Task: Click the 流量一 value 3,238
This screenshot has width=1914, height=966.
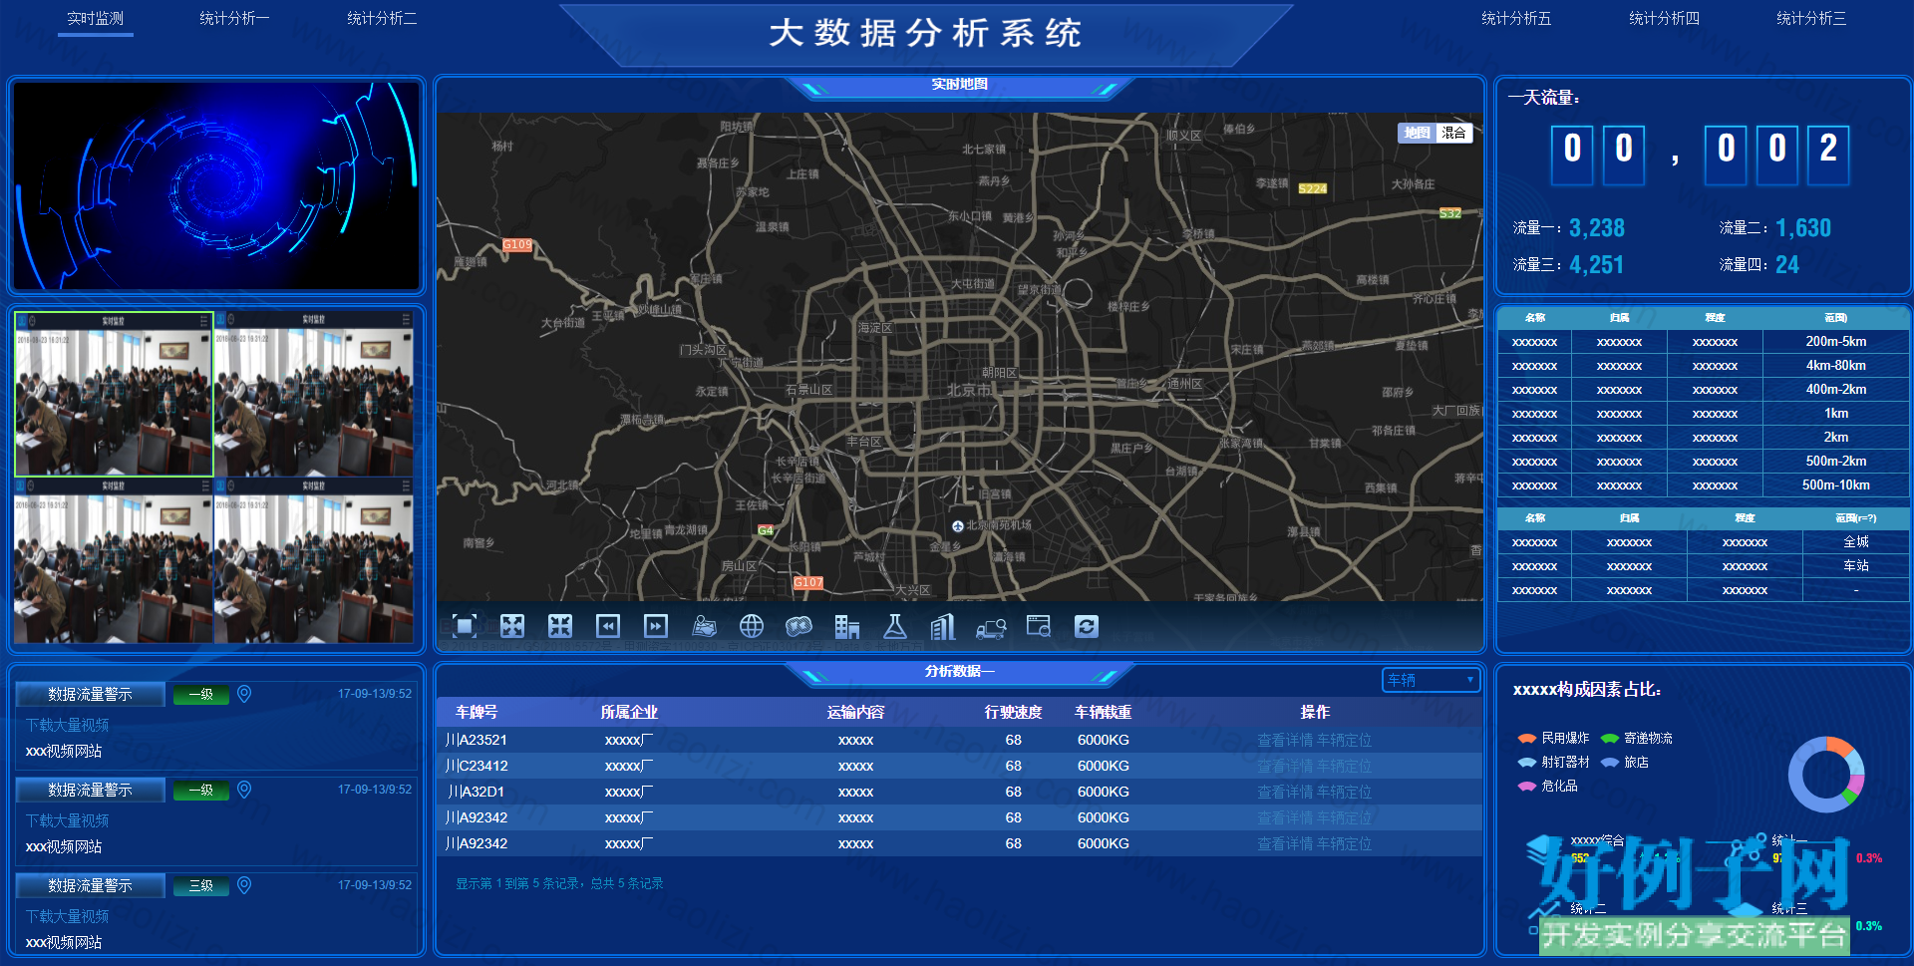Action: click(1597, 228)
